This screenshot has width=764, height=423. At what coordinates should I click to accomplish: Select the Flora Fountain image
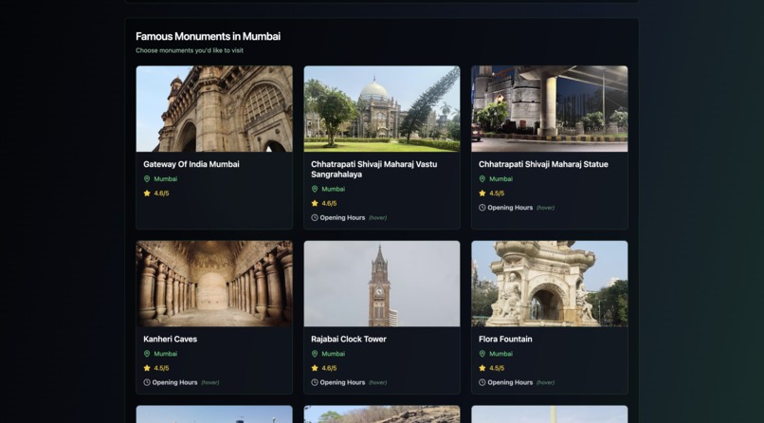pos(550,284)
